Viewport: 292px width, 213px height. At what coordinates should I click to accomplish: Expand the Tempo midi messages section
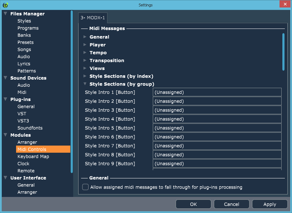[85, 52]
